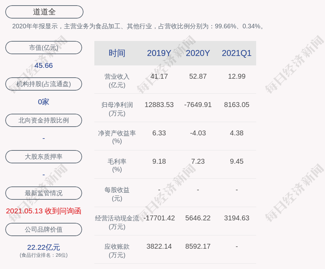Click receivables value 8592.17
325x269 pixels.
[x=198, y=246]
